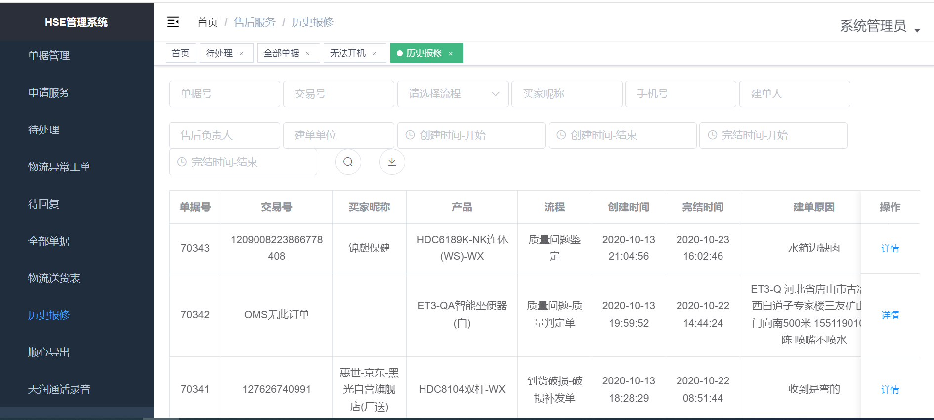Click the 操作 column header
This screenshot has width=934, height=420.
coord(890,207)
